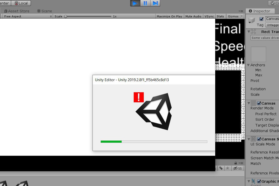This screenshot has width=279, height=186.
Task: Open the Game view panel options menu
Action: (x=241, y=11)
